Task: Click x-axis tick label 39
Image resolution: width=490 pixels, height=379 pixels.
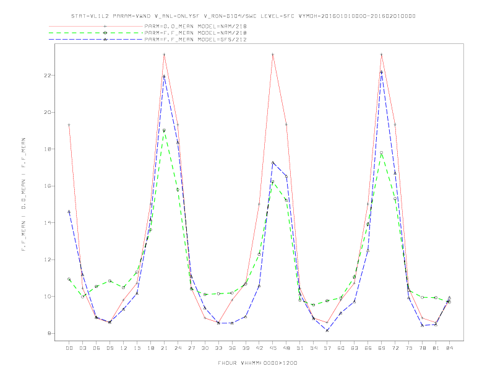Action: (246, 348)
